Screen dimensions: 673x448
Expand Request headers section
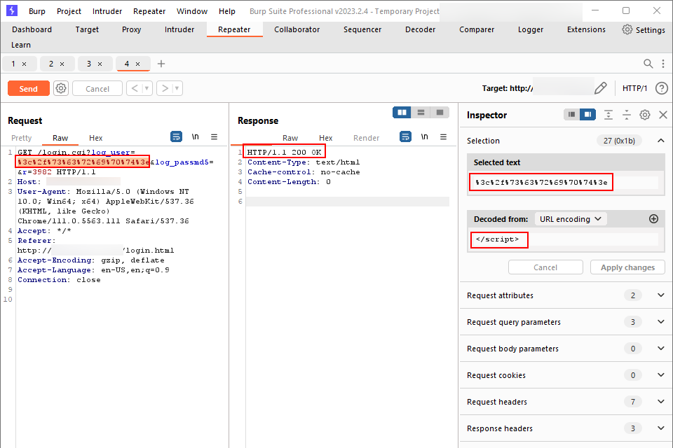(x=661, y=402)
